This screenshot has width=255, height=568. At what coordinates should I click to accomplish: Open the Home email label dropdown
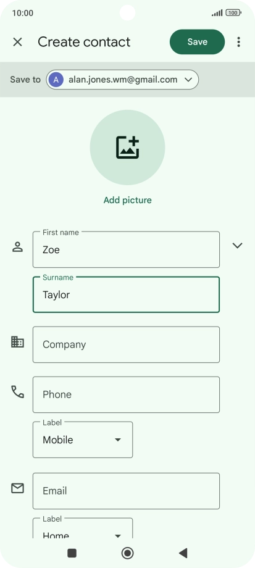(83, 529)
